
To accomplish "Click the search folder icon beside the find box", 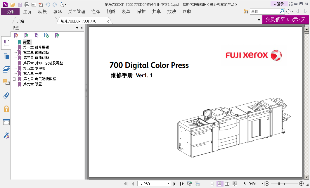I will click(x=246, y=11).
